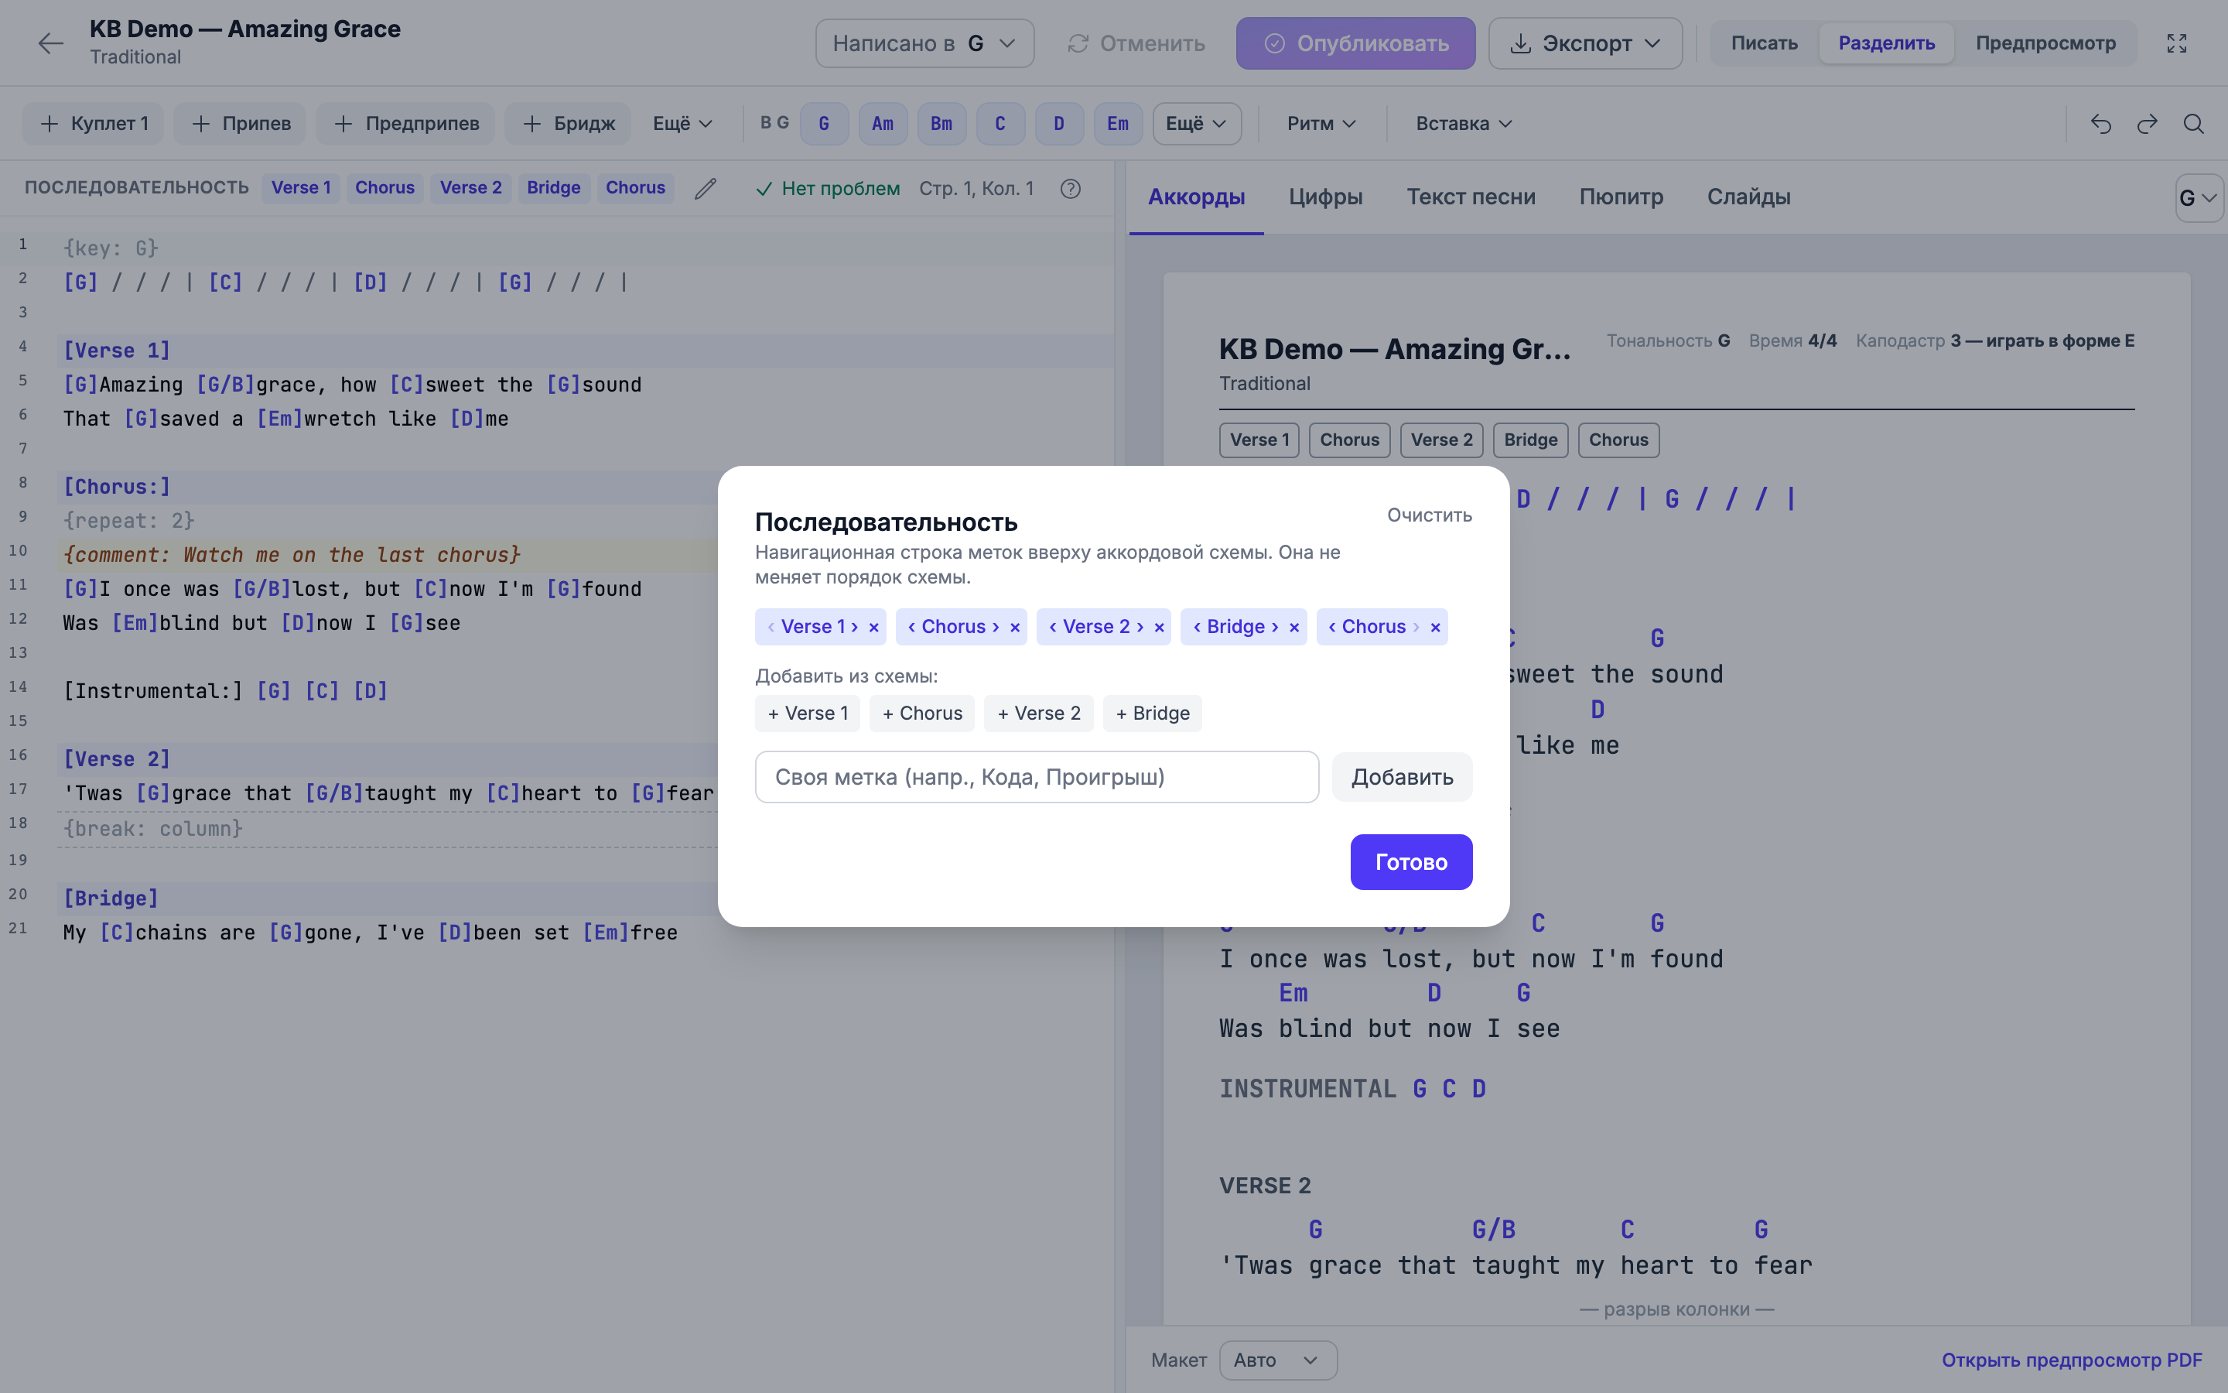
Task: Click the Опубликовать button
Action: (x=1355, y=43)
